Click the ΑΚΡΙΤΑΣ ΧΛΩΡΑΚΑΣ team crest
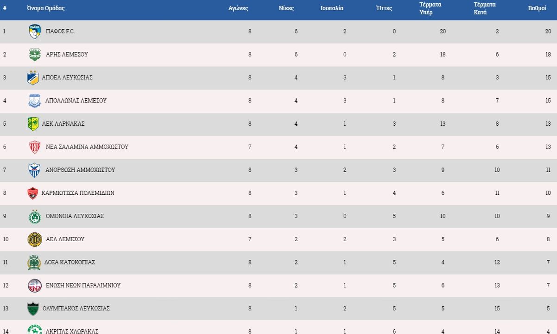Viewport: 557px width, 334px height. [35, 329]
